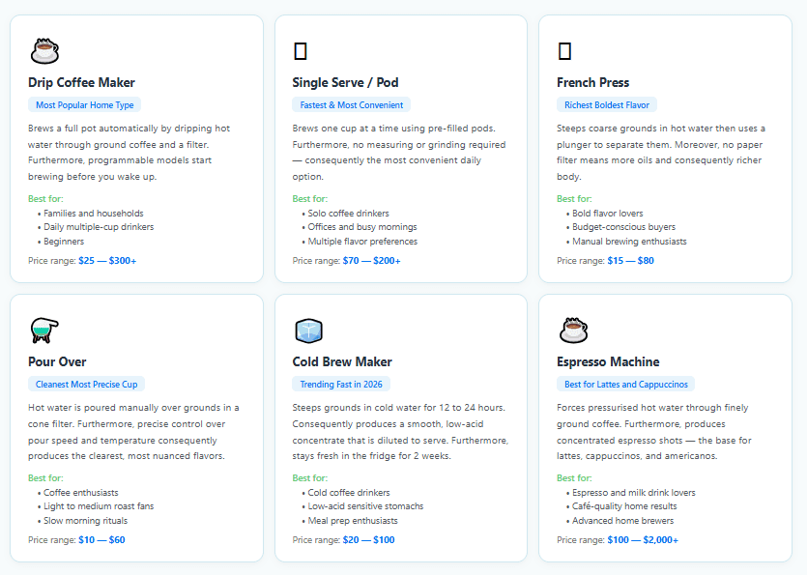
Task: Click the French Press description paragraph
Action: point(661,153)
